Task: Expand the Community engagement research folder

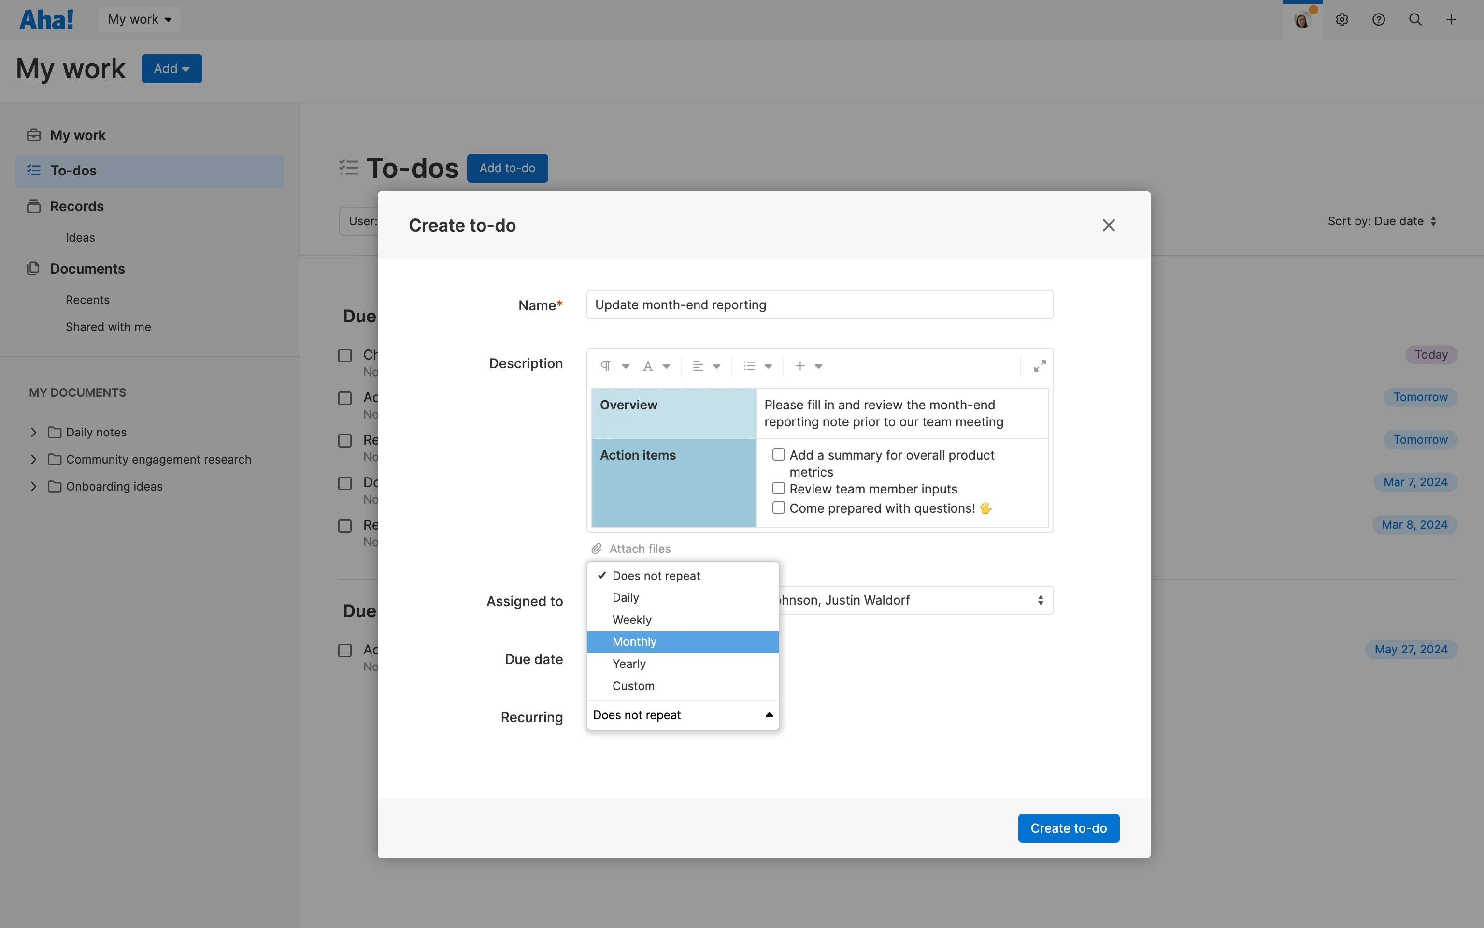Action: click(34, 459)
